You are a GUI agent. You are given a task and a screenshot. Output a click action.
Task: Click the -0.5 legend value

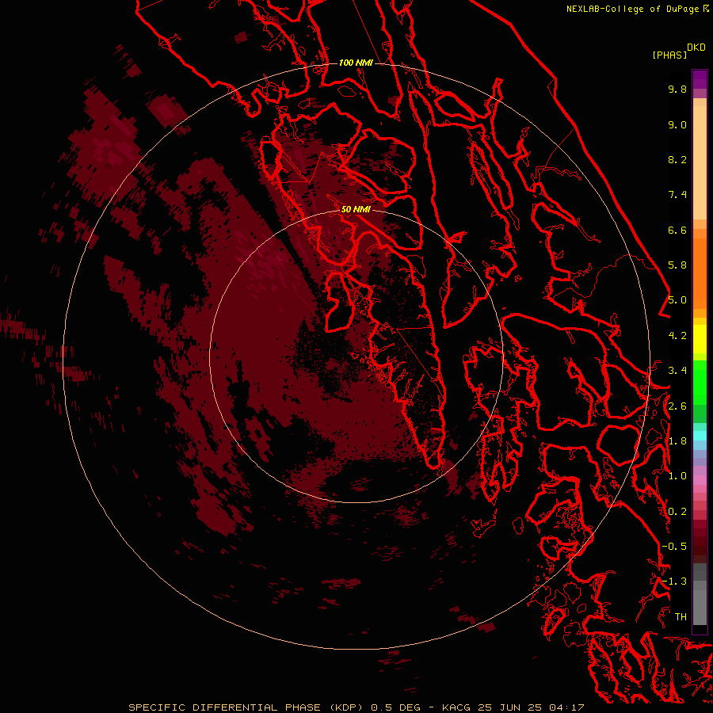coord(675,547)
